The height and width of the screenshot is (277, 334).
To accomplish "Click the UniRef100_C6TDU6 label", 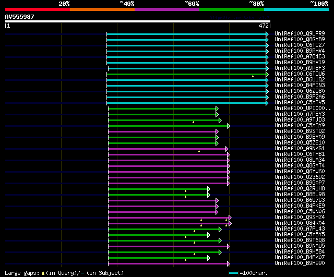I will 300,74.
